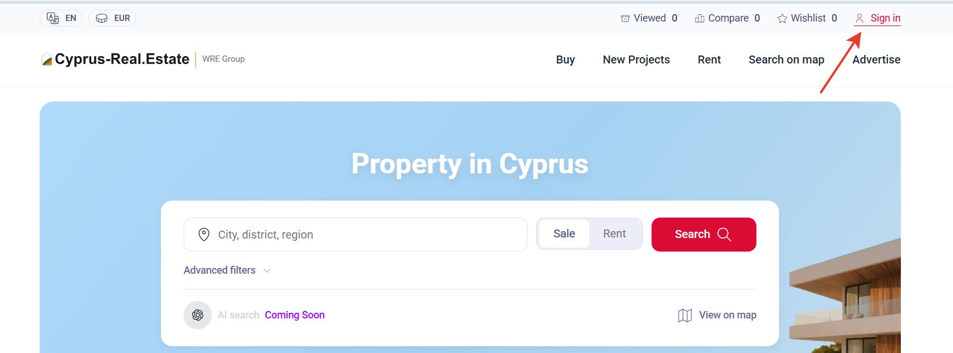
Task: Open the EUR currency selector
Action: (112, 18)
